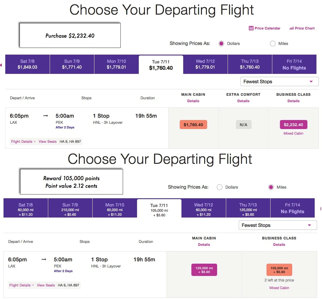Select the Sat 7/8 $1,849.03 date tab
This screenshot has height=299, width=322.
tap(27, 64)
